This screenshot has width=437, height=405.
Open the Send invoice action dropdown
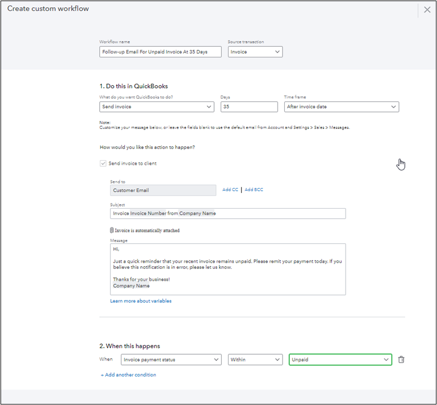point(157,107)
